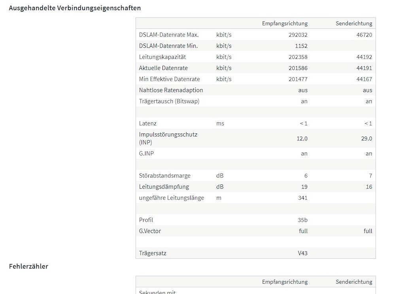Click the Trägertausch (Bitswap) label
The image size is (406, 294).
169,101
